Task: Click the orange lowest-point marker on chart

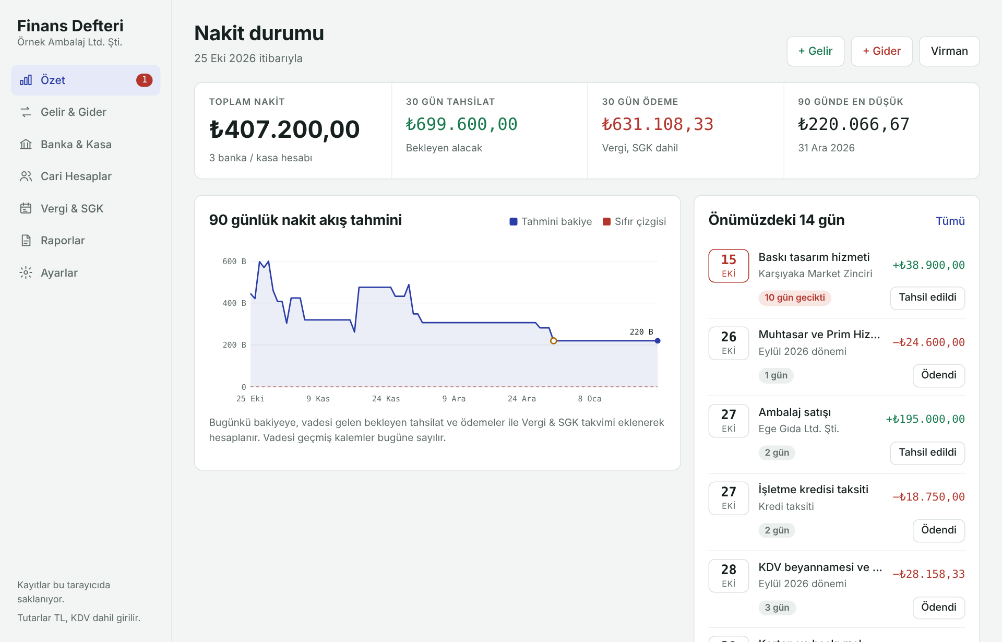Action: (x=554, y=341)
